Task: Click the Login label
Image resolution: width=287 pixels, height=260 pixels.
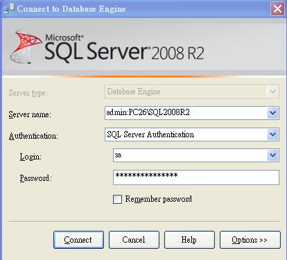Action: point(31,157)
